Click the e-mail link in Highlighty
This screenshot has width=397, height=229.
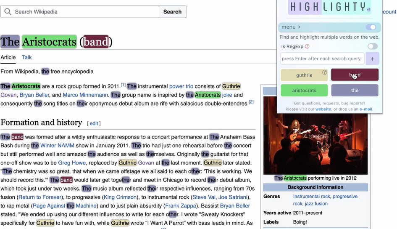(x=365, y=109)
